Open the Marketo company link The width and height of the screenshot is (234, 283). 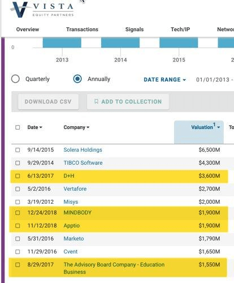pos(73,239)
